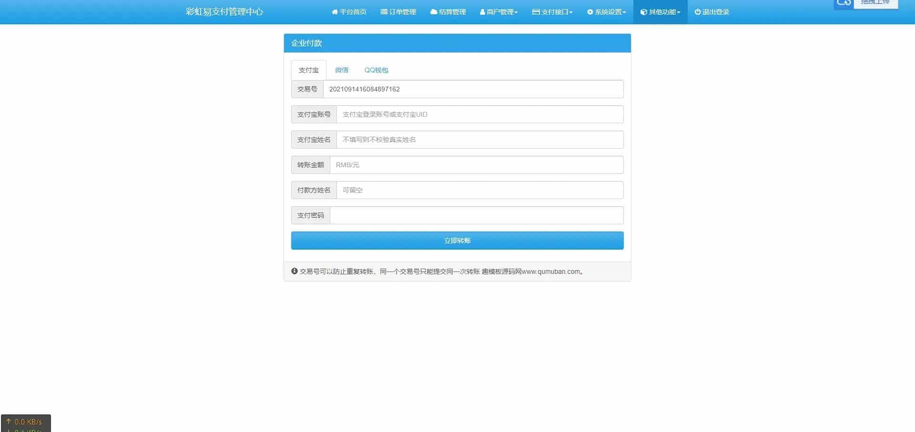
Task: Click the 立即转账 button
Action: pos(457,241)
